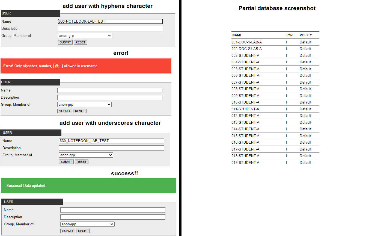Image resolution: width=381 pixels, height=236 pixels.
Task: Open the group dropdown below the success banner
Action: (87, 224)
